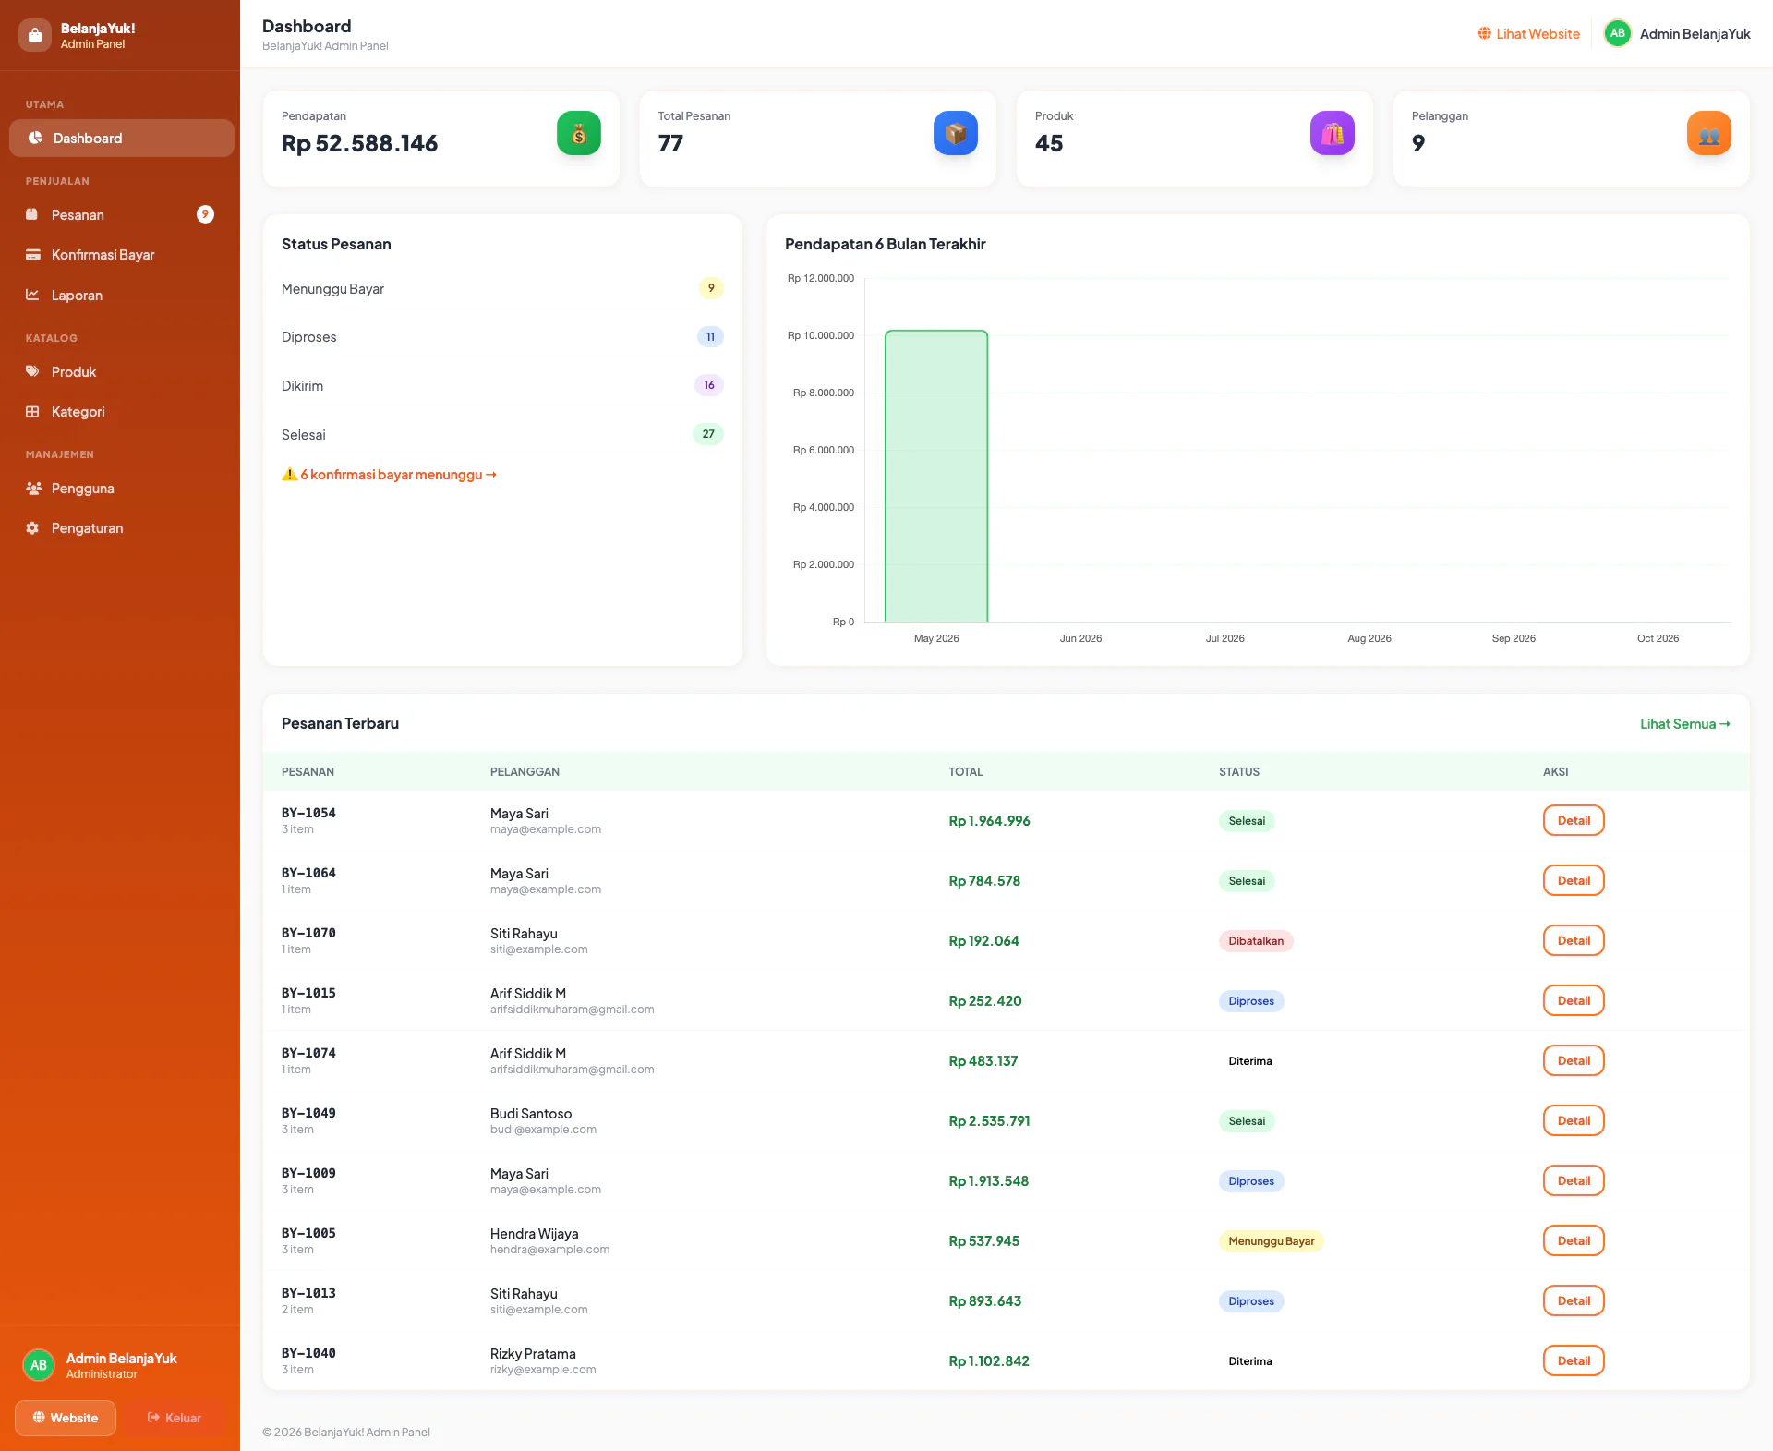Click the Kategori grid icon in sidebar
1773x1451 pixels.
pos(32,412)
